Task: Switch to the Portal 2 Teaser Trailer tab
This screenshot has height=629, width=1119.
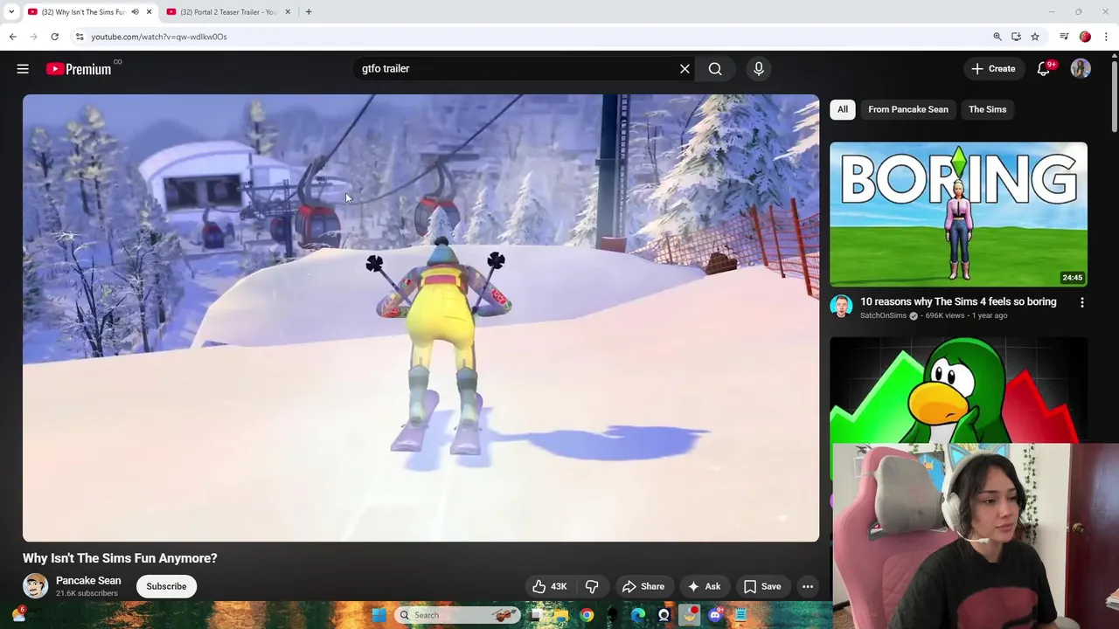Action: point(227,12)
